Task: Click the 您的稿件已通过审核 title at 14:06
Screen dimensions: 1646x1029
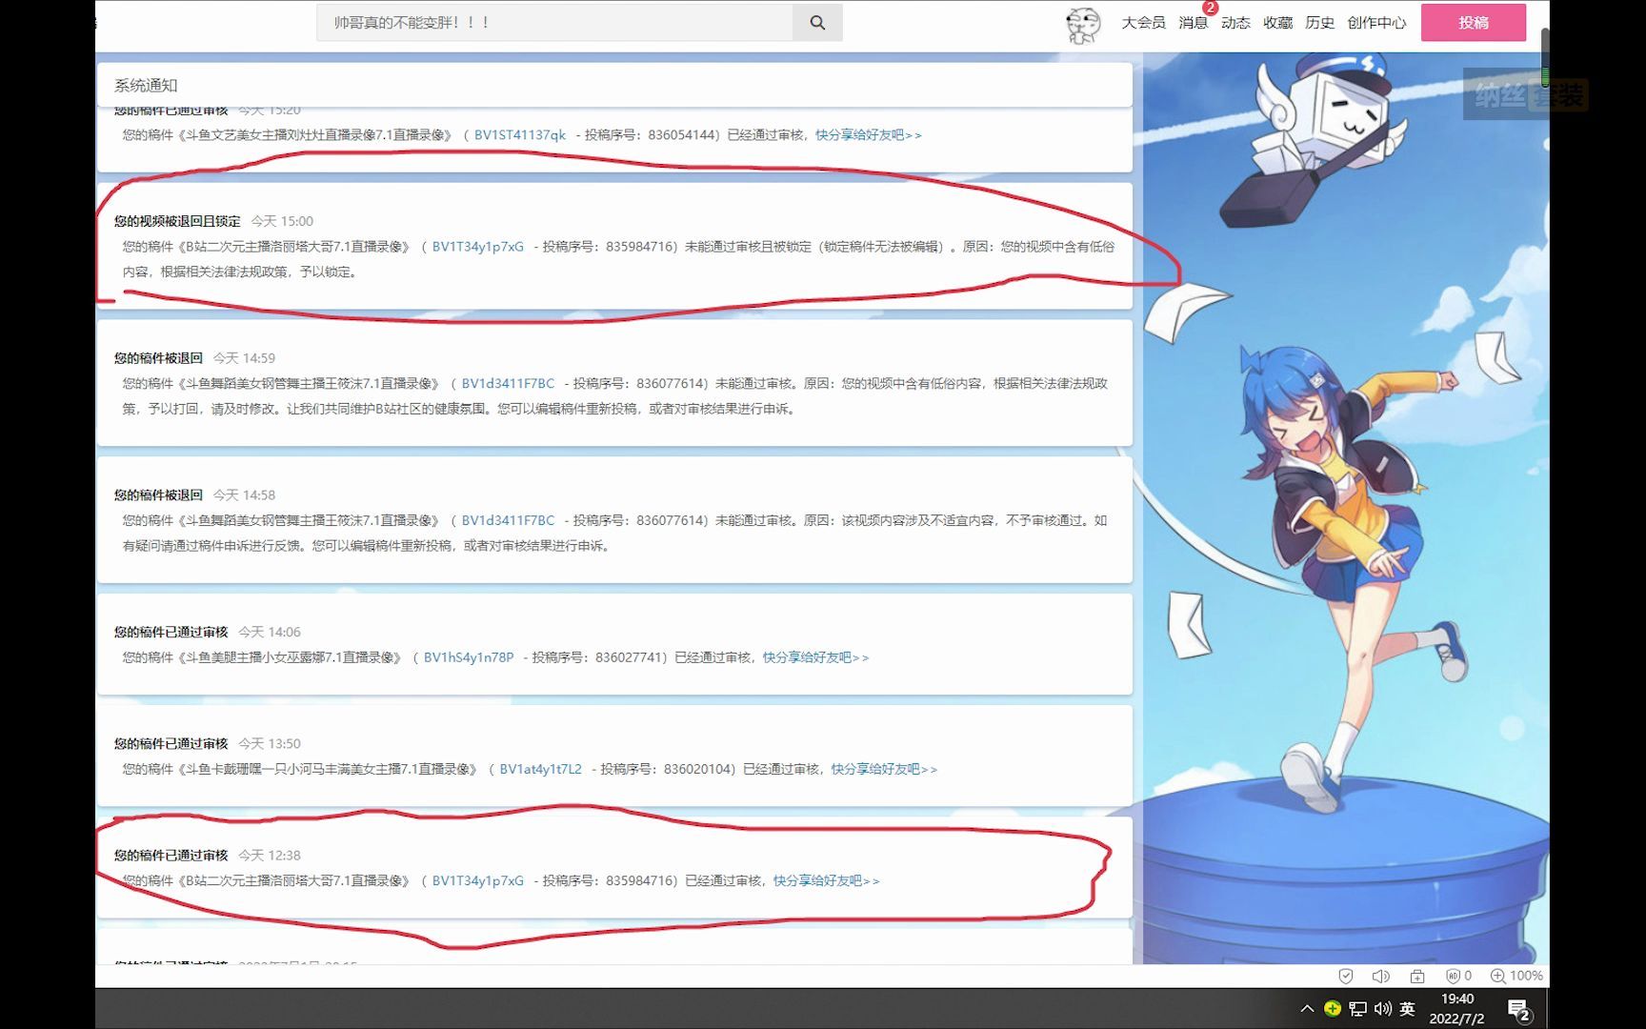Action: tap(171, 633)
